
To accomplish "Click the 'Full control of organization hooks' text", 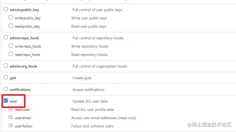I will [x=100, y=66].
